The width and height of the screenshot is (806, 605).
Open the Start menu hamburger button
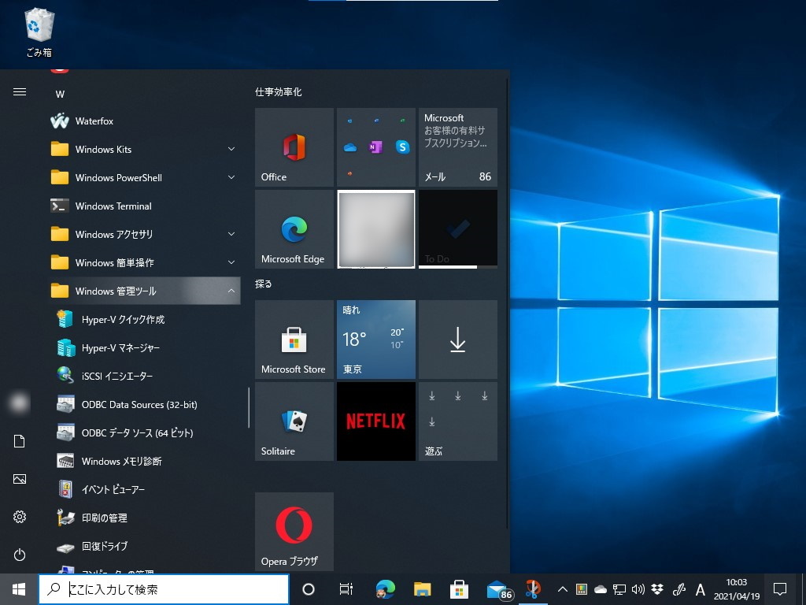[19, 91]
